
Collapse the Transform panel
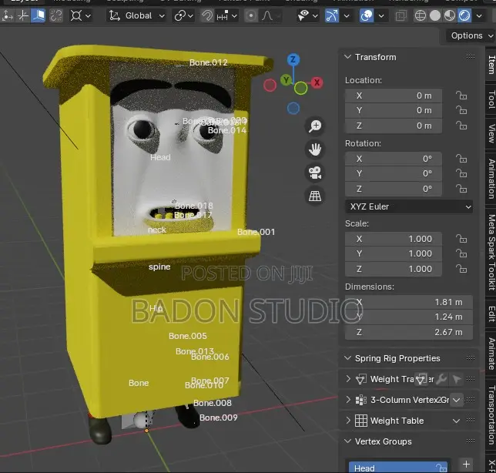click(347, 57)
